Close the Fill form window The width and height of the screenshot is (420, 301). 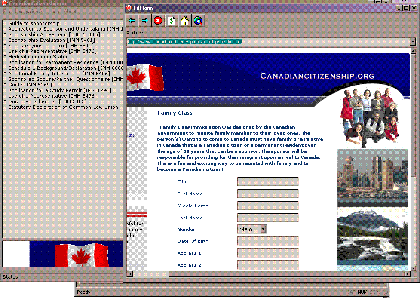(414, 8)
